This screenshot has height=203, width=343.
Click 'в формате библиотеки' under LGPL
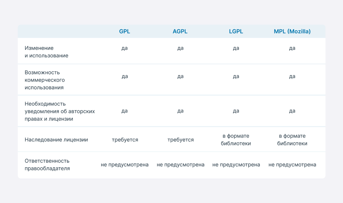click(236, 140)
